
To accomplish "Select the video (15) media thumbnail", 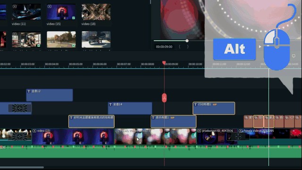I will pos(61,12).
